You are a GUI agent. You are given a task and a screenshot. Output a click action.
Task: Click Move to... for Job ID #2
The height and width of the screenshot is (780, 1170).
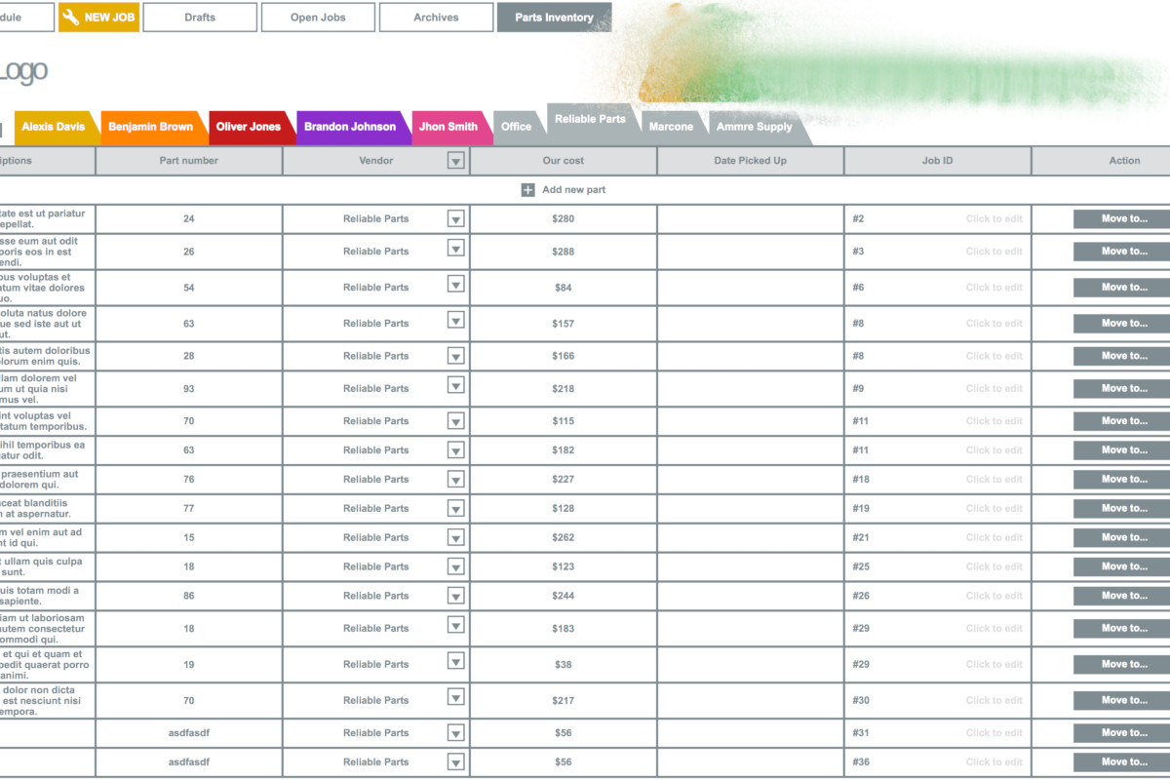[1123, 219]
